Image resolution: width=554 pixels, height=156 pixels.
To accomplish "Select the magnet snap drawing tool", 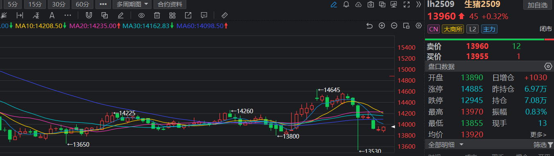I will pyautogui.click(x=88, y=15).
